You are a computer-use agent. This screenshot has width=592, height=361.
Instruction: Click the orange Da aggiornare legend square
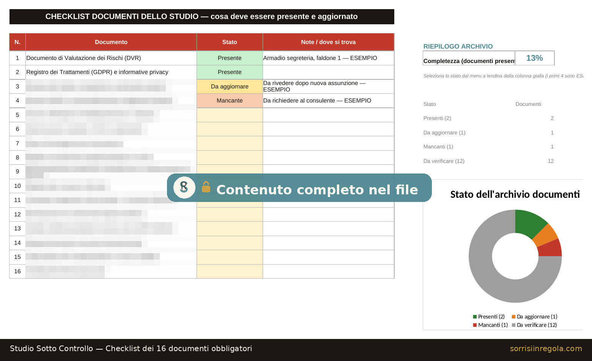tap(513, 317)
